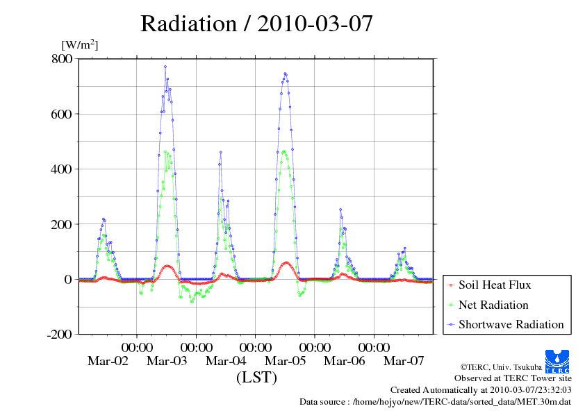The height and width of the screenshot is (413, 585).
Task: Click the '[W/m2]' unit label
Action: 80,45
